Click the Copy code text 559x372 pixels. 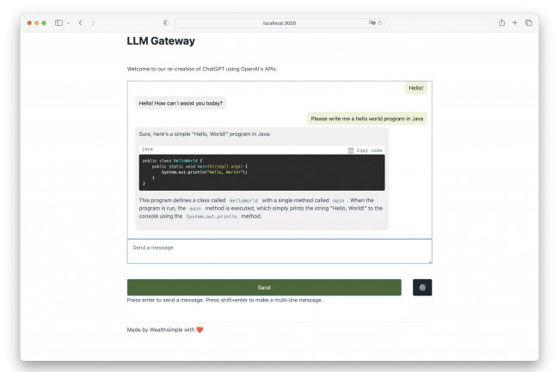370,150
